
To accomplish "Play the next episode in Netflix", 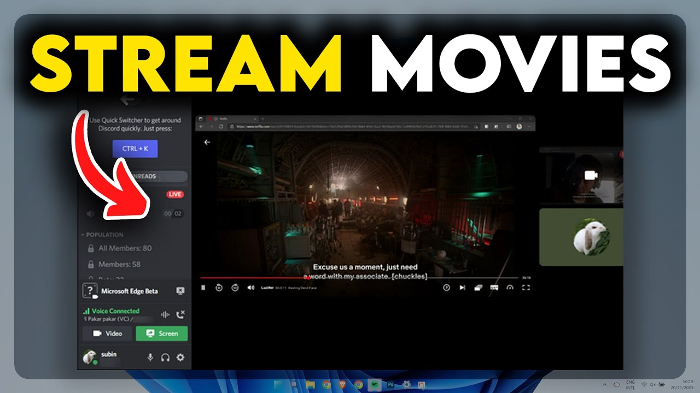I will [462, 288].
